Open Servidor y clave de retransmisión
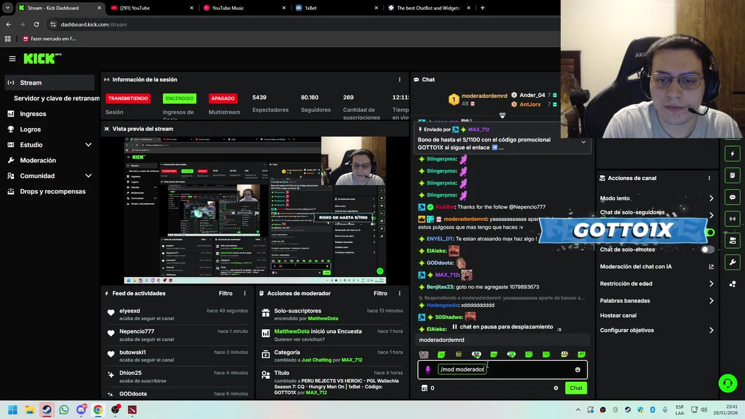The width and height of the screenshot is (745, 419). coord(56,98)
